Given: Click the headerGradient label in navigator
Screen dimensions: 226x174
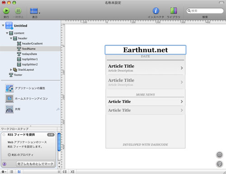Looking at the screenshot, I should click(33, 44).
